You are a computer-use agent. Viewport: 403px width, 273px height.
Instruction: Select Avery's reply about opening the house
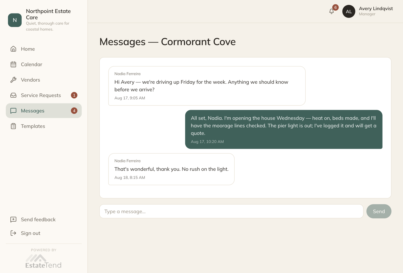click(x=284, y=129)
